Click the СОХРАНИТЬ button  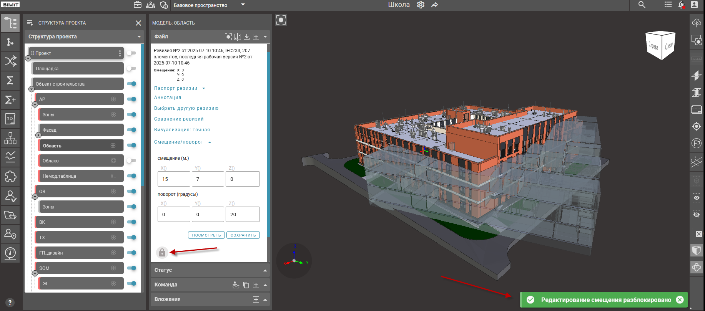pyautogui.click(x=243, y=235)
